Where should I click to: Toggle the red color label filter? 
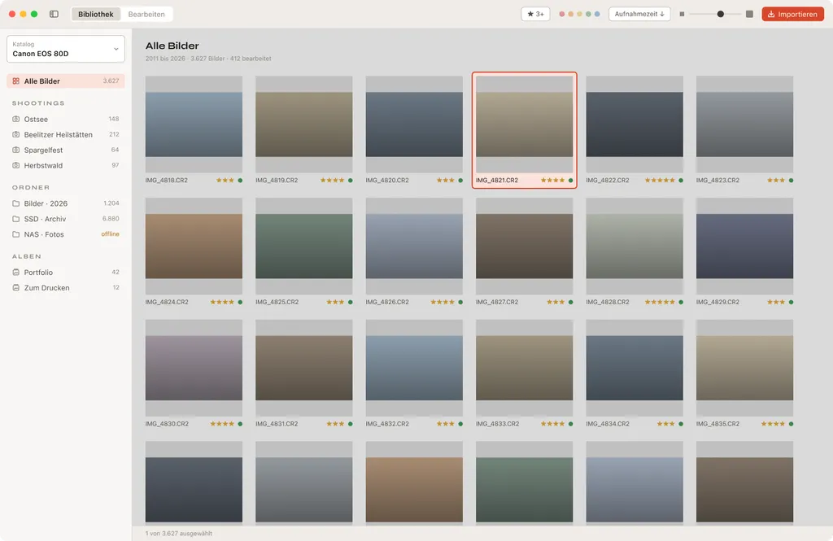click(x=561, y=15)
